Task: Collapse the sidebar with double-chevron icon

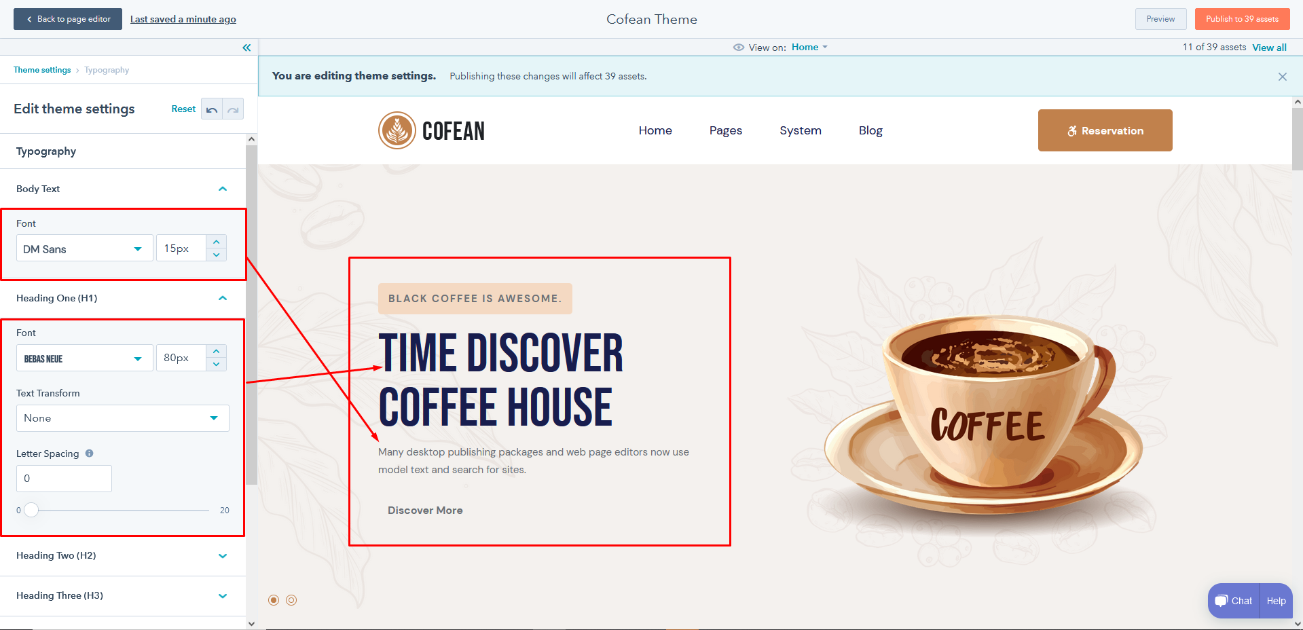Action: [x=246, y=48]
